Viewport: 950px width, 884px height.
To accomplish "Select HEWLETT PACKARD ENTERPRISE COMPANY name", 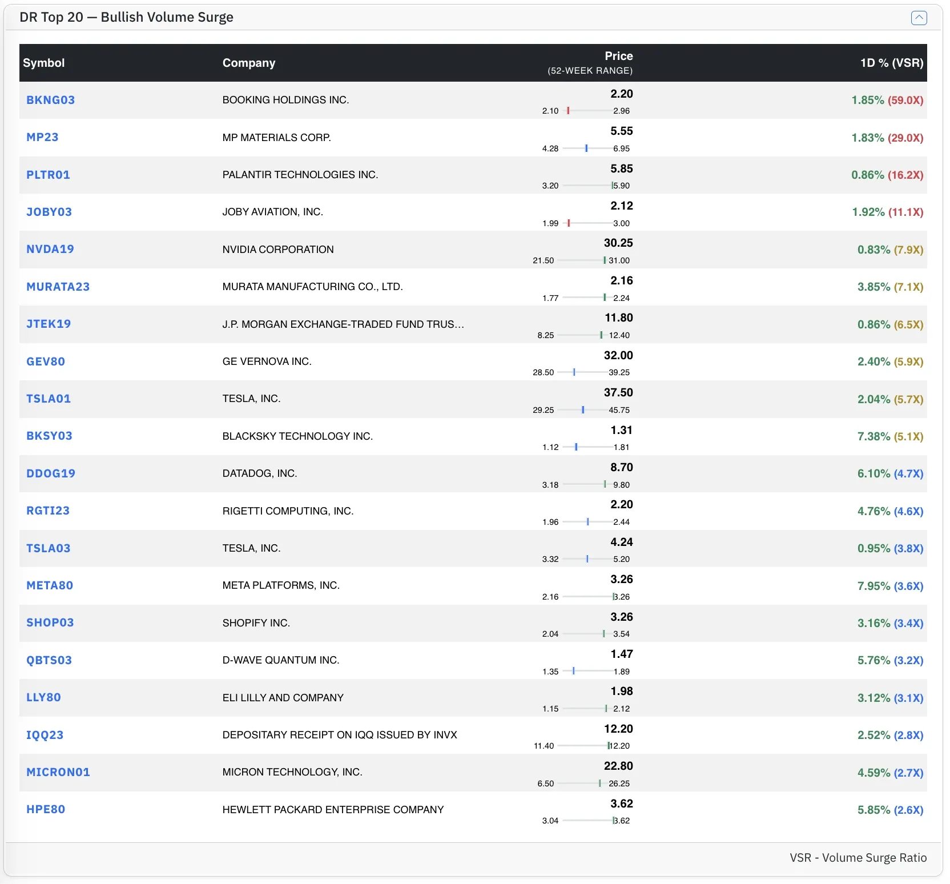I will click(x=333, y=810).
